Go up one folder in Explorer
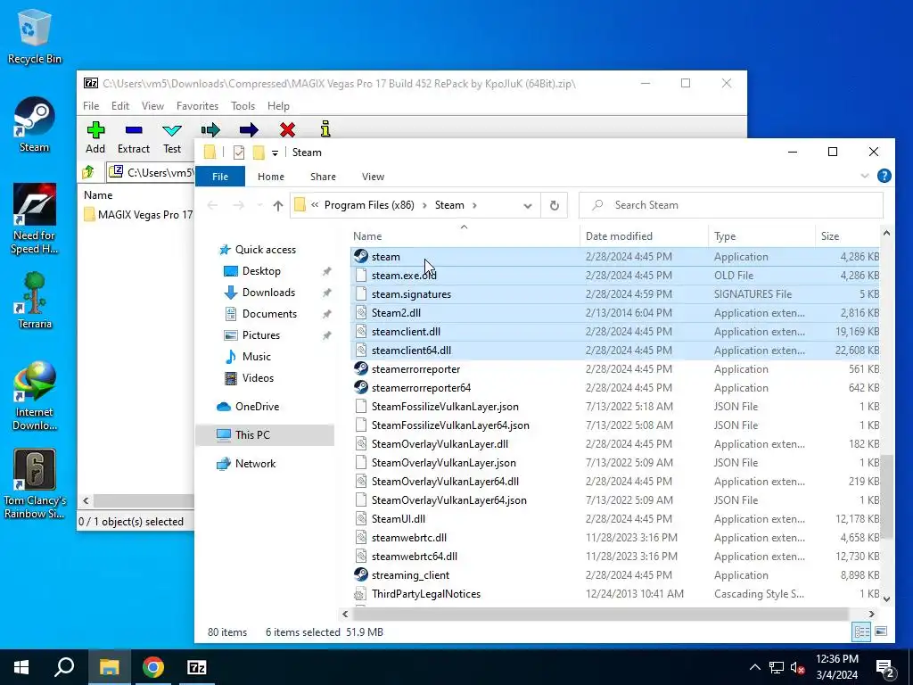 point(278,206)
